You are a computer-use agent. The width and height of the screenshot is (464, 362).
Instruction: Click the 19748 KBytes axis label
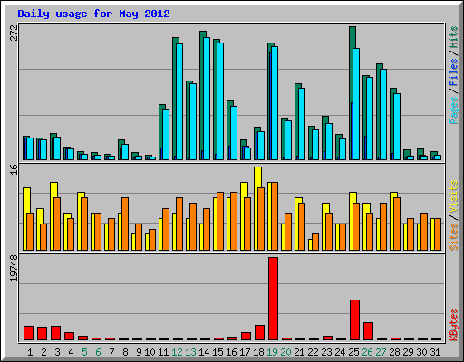point(14,269)
